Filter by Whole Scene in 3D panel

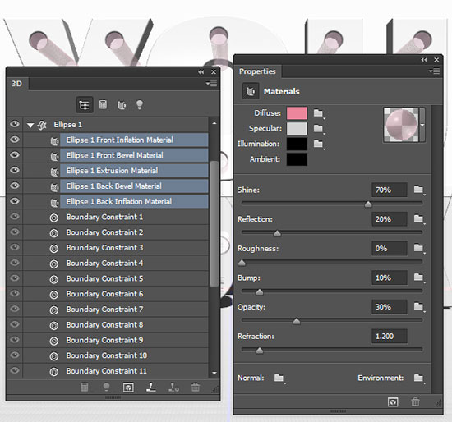(84, 105)
